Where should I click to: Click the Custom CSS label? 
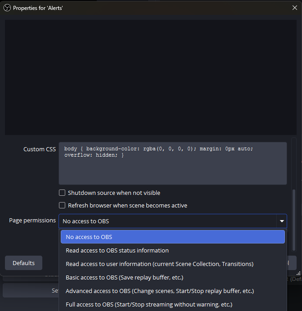click(40, 149)
